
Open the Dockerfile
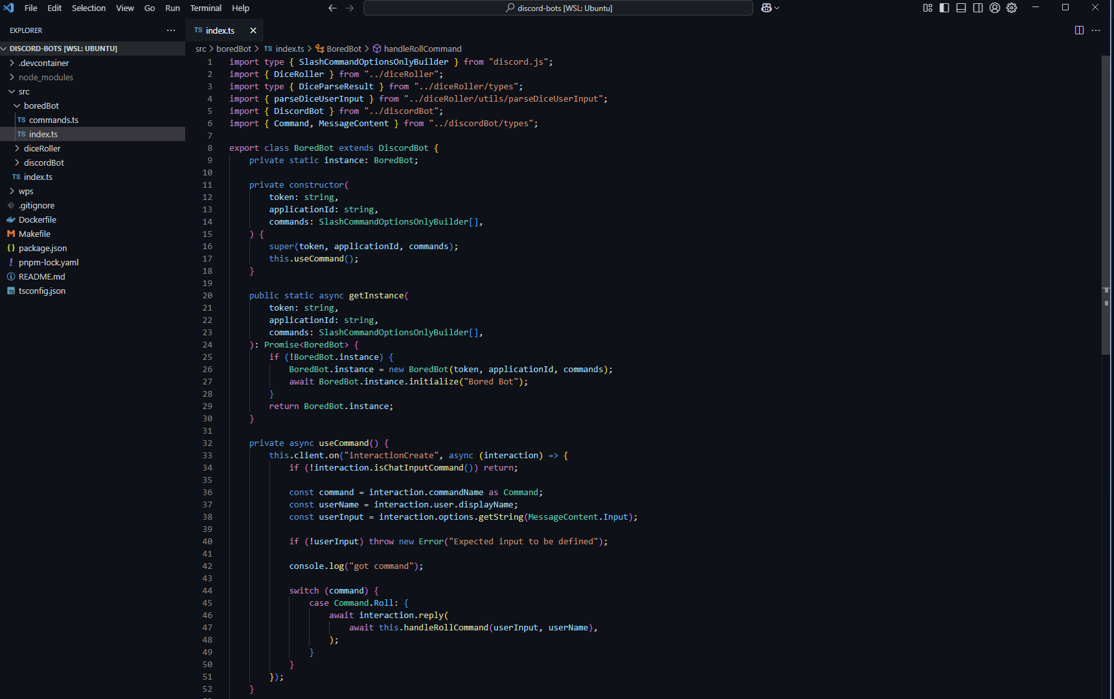click(93, 219)
